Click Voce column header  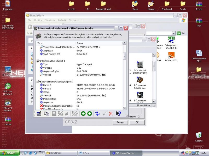pyautogui.click(x=55, y=43)
